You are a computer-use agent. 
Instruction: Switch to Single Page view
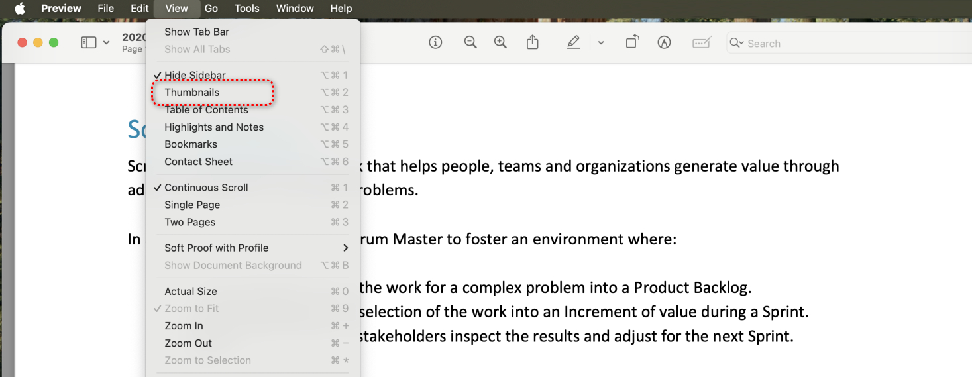click(192, 205)
